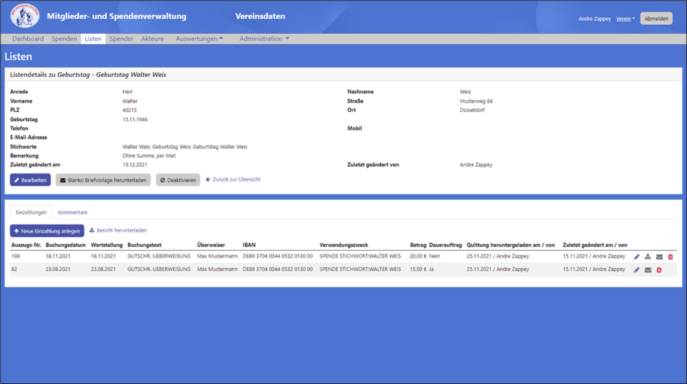Select the Listen menu item
This screenshot has height=384, width=687.
pos(93,38)
